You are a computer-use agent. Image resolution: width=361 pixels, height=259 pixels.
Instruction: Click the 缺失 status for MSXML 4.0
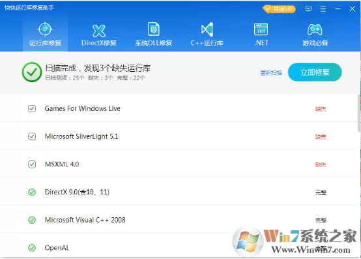pyautogui.click(x=321, y=164)
